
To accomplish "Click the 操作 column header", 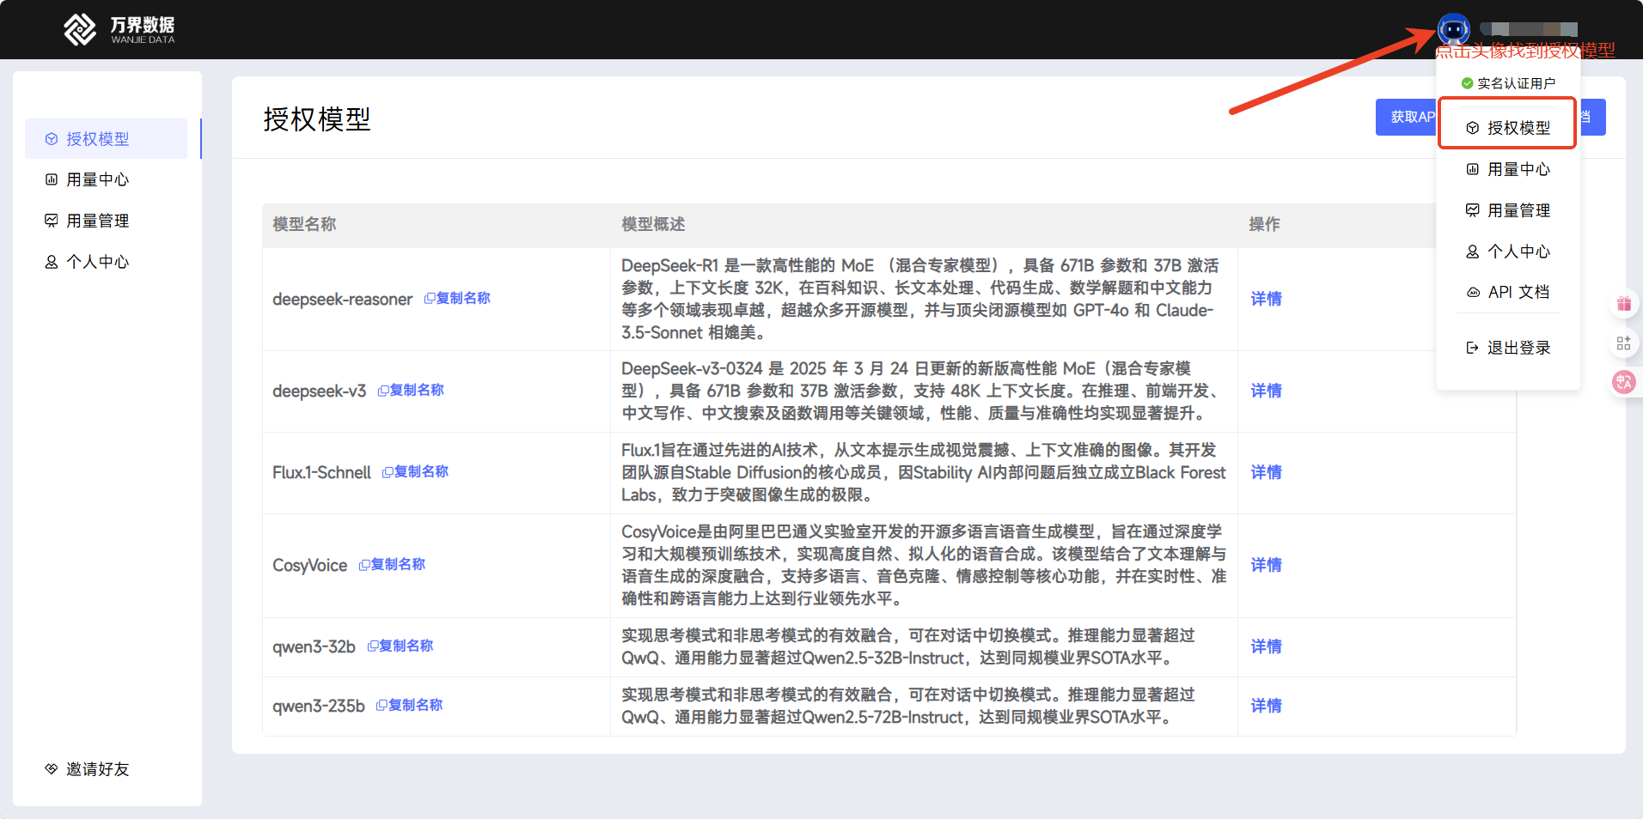I will (x=1264, y=224).
